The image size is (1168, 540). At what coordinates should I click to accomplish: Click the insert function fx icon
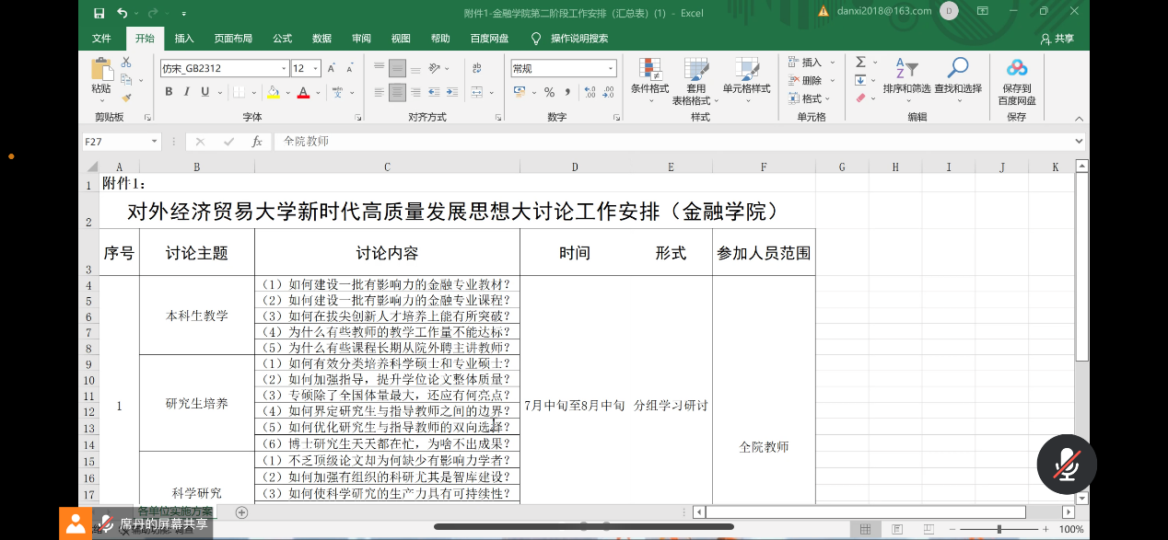[x=257, y=142]
